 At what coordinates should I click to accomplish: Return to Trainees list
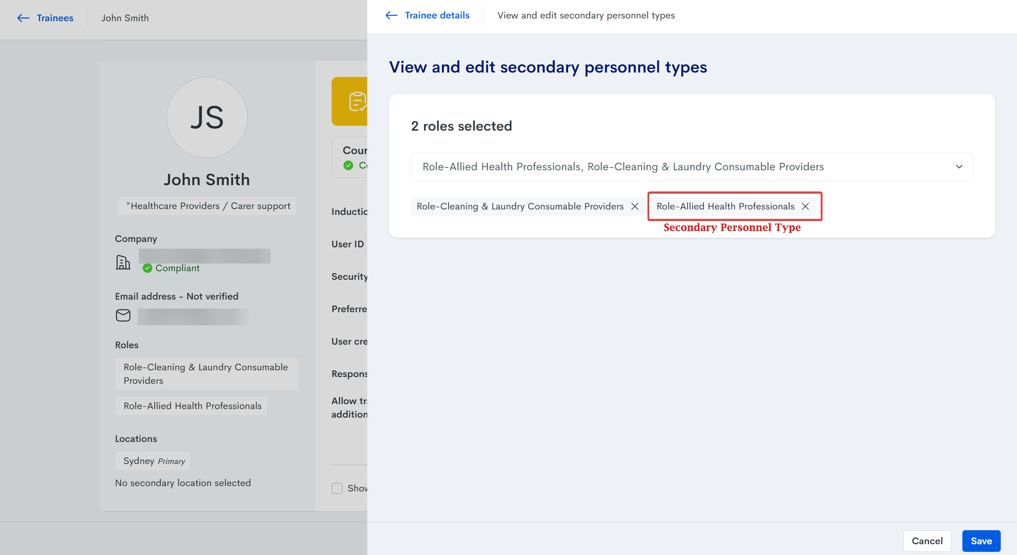tap(55, 18)
